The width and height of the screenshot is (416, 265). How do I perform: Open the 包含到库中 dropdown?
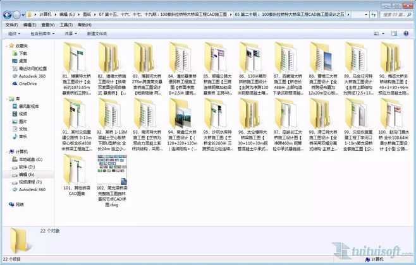click(44, 33)
